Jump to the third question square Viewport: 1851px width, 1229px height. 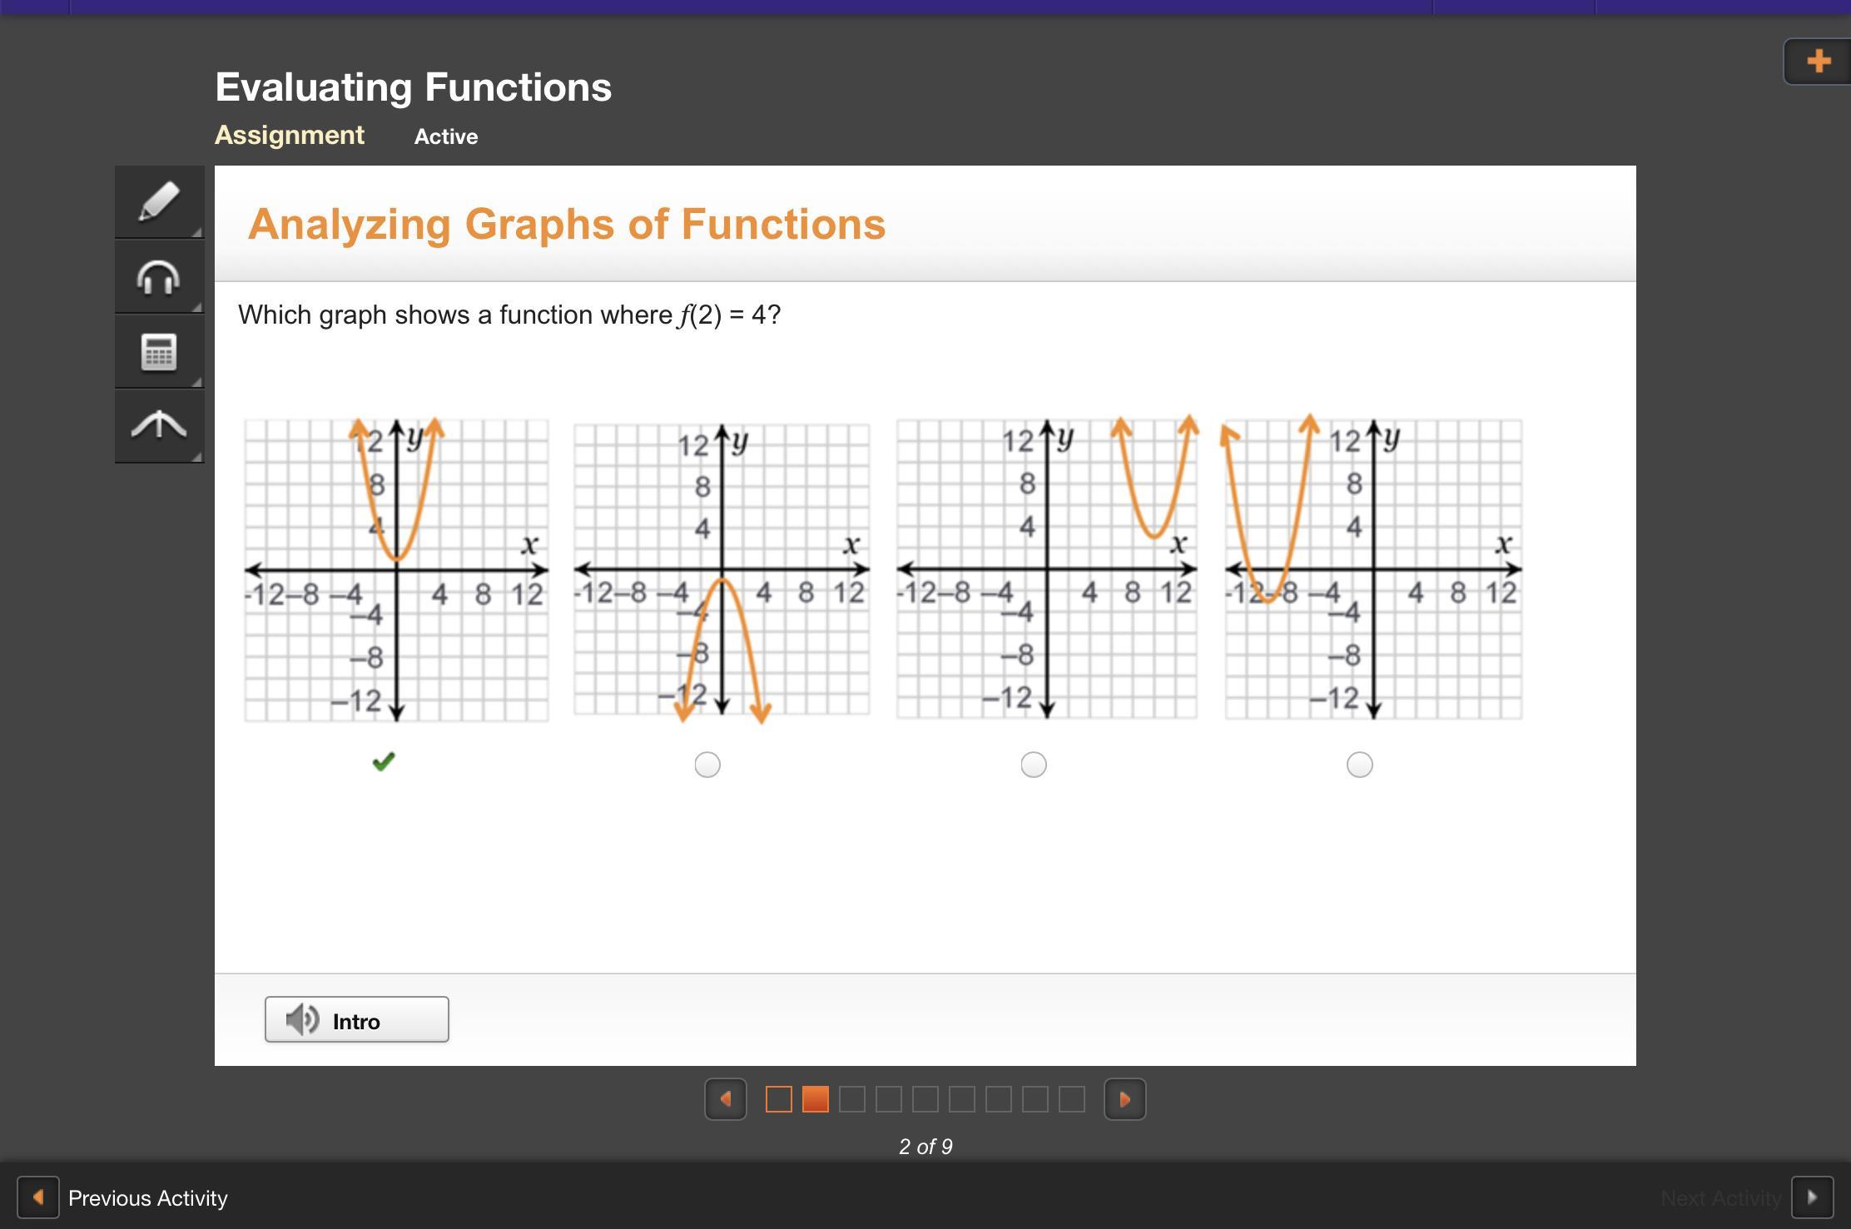tap(852, 1099)
